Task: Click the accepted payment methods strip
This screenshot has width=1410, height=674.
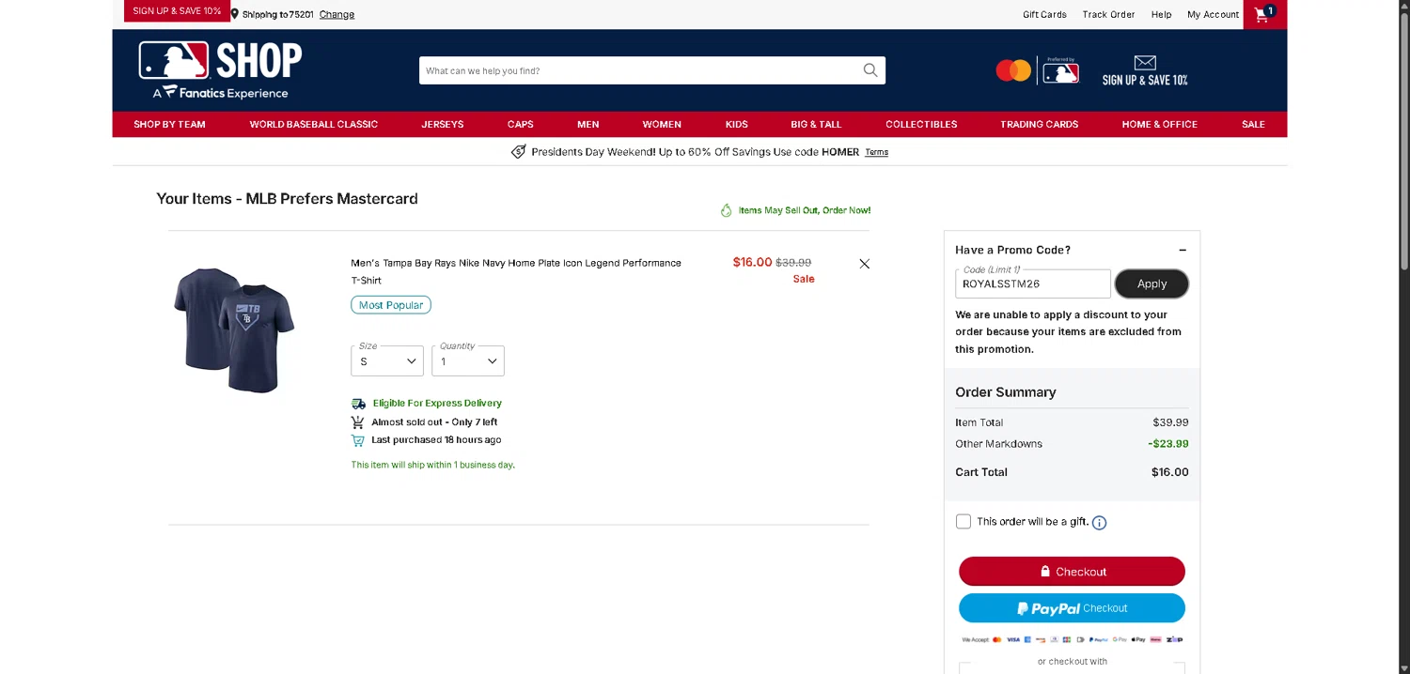Action: [x=1072, y=639]
